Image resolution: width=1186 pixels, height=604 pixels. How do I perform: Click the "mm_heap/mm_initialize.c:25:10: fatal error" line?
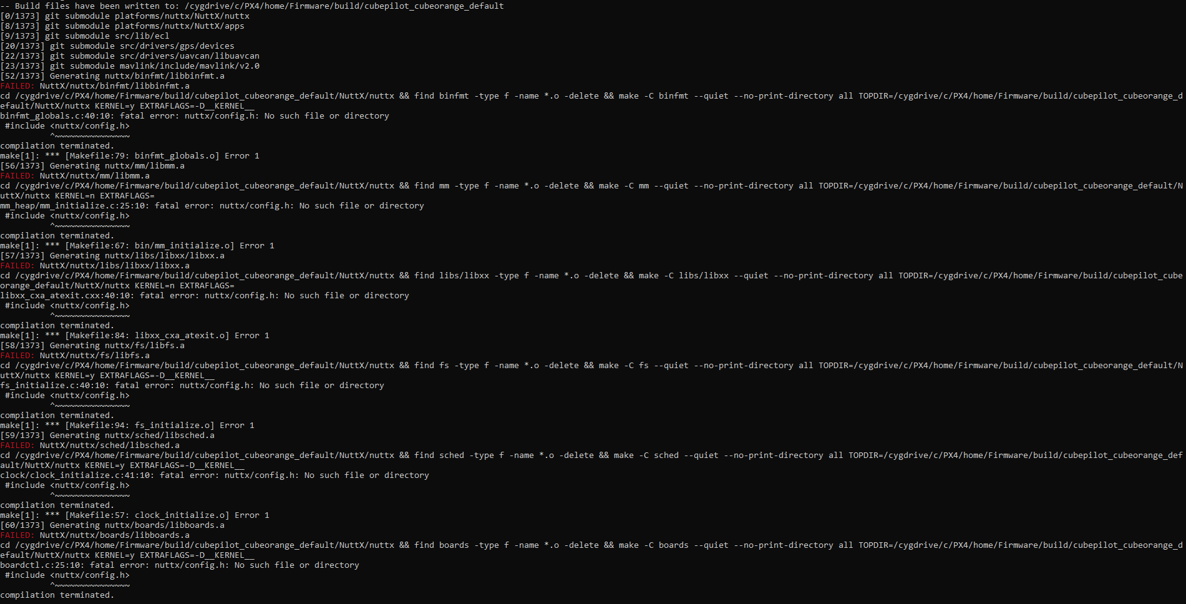click(x=212, y=205)
